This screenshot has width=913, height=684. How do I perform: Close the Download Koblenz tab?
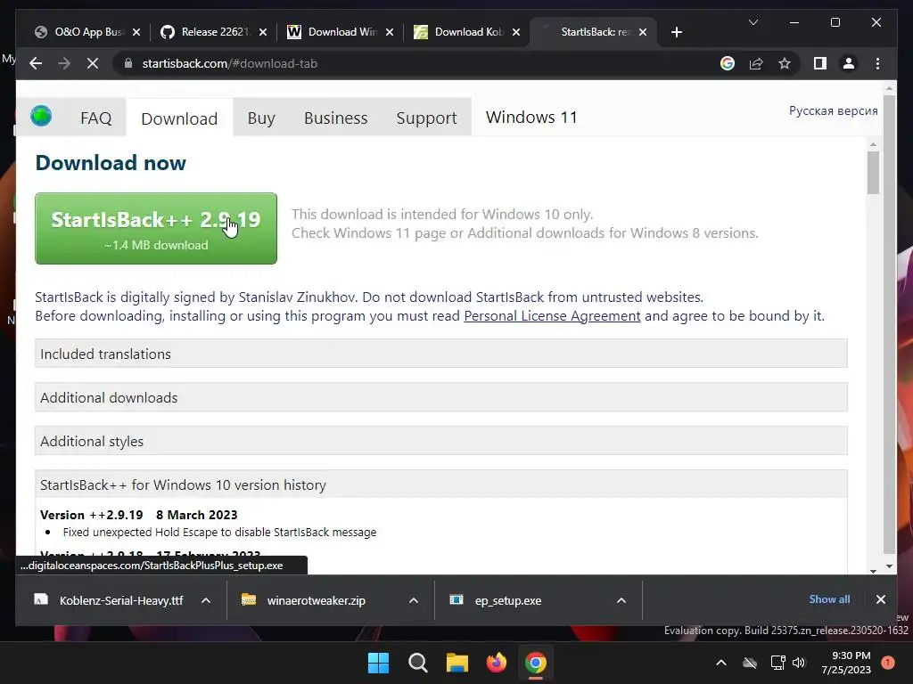click(x=516, y=32)
